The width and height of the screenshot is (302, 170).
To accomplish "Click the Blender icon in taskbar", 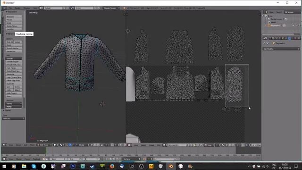I will point(171,166).
